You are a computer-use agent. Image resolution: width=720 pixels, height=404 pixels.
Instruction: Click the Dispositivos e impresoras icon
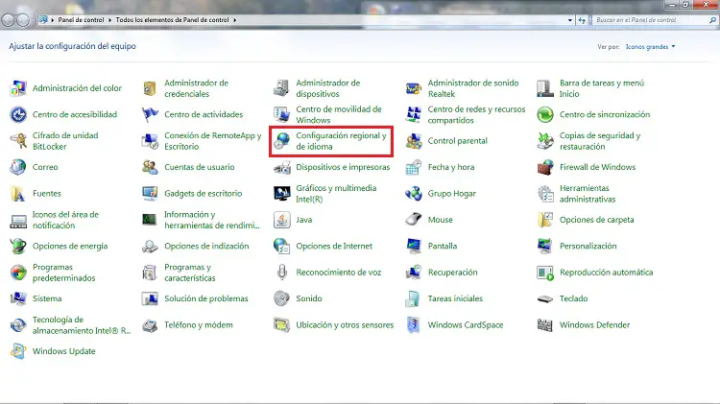281,167
